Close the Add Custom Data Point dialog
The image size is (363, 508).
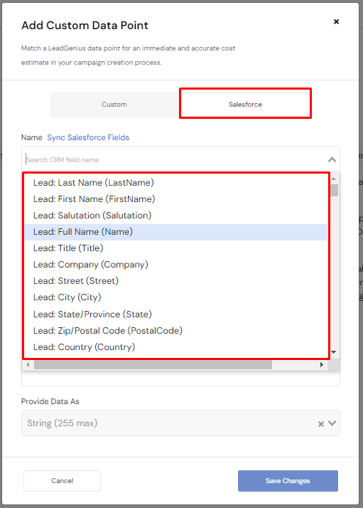336,22
